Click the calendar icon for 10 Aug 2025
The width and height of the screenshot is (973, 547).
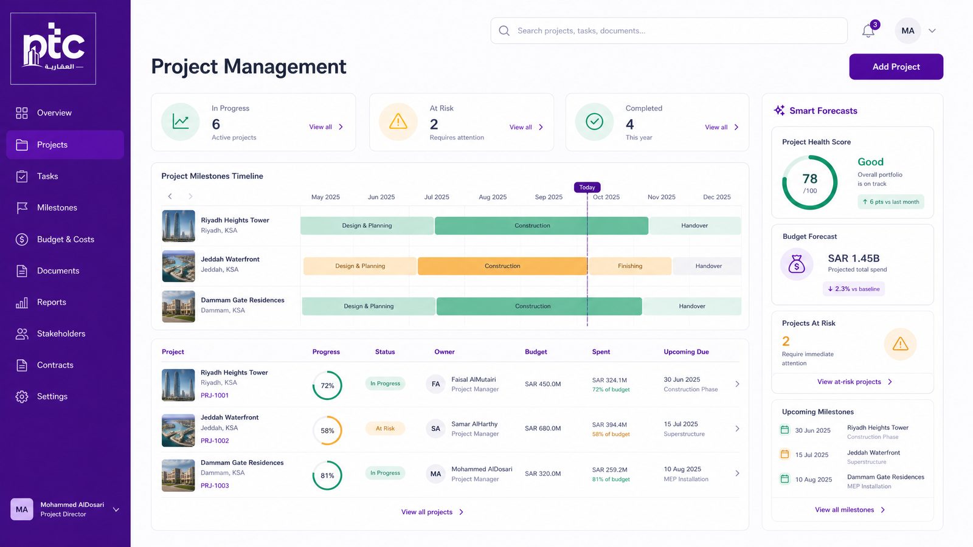pyautogui.click(x=784, y=479)
